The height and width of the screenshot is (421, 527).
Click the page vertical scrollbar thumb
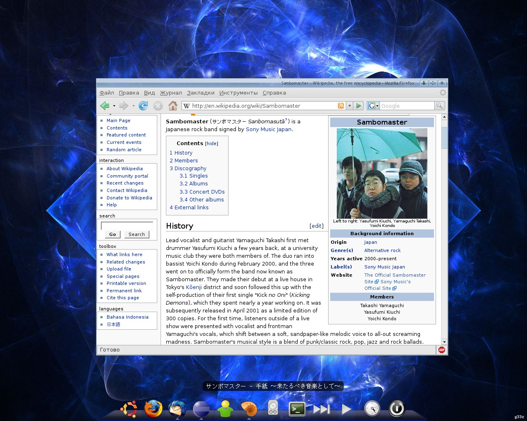pos(444,138)
